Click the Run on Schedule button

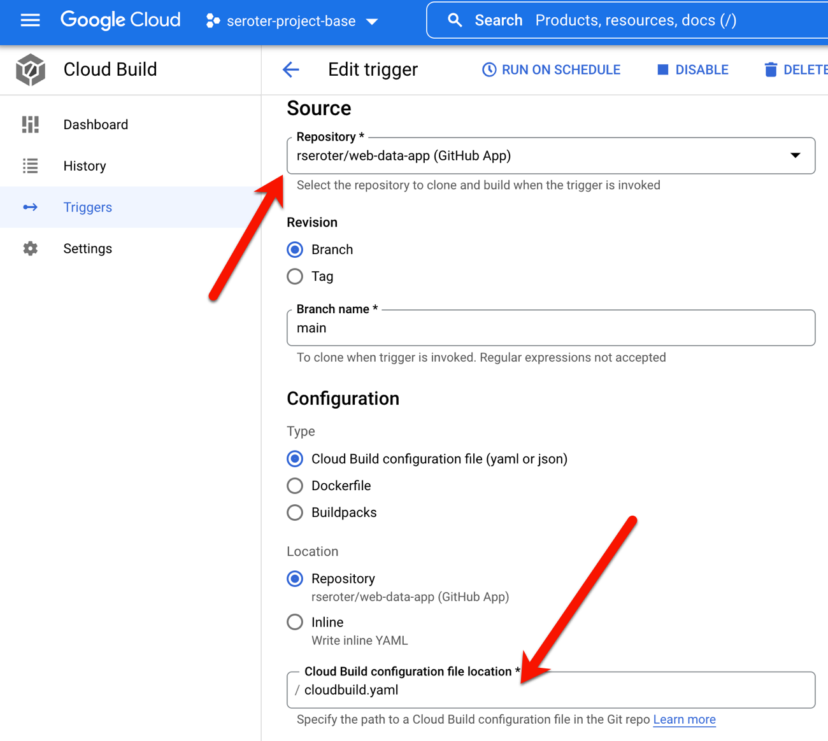551,70
